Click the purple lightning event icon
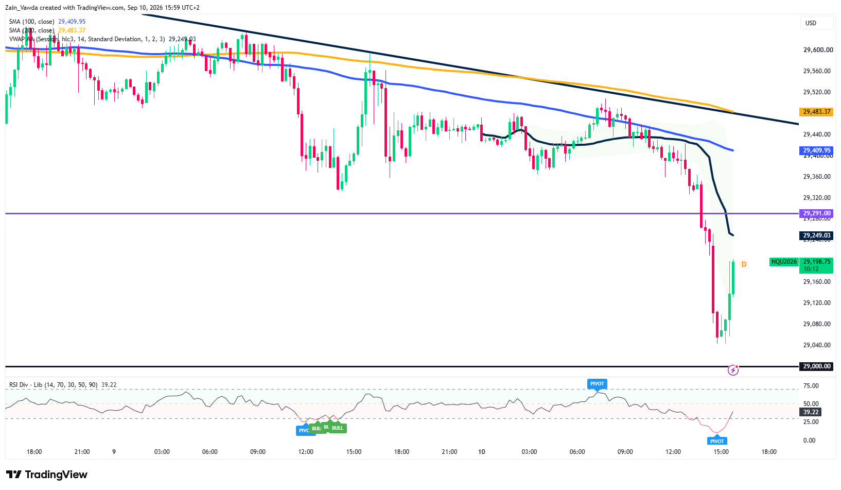The image size is (841, 490). (x=733, y=370)
